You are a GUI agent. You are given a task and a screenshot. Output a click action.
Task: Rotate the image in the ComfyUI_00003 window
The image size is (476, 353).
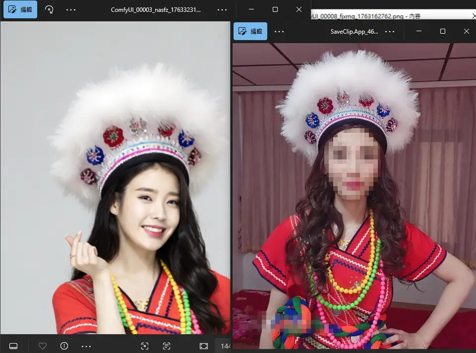(49, 9)
